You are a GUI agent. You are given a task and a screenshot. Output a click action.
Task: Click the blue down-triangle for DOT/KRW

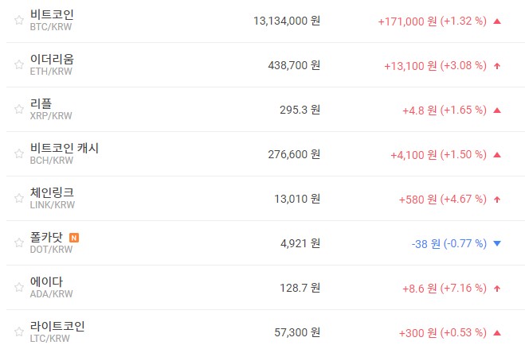tap(497, 243)
